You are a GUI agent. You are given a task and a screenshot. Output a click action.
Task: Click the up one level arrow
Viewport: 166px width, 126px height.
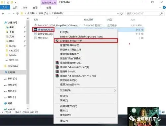(x=17, y=14)
